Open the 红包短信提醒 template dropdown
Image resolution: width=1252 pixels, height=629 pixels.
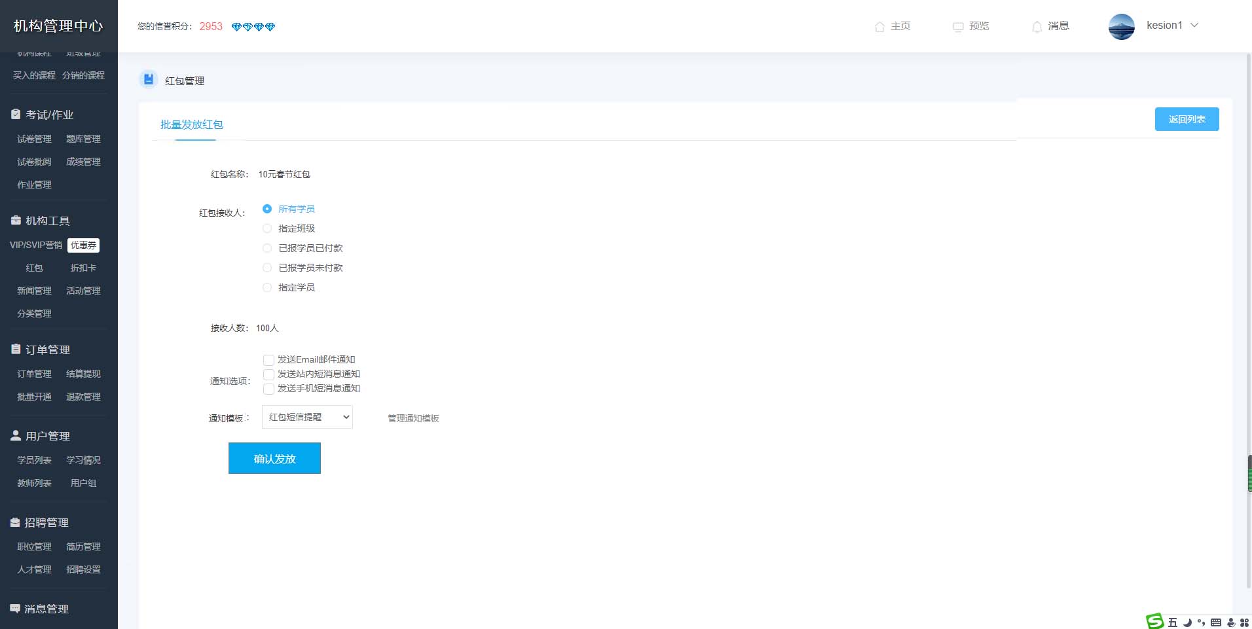tap(307, 418)
